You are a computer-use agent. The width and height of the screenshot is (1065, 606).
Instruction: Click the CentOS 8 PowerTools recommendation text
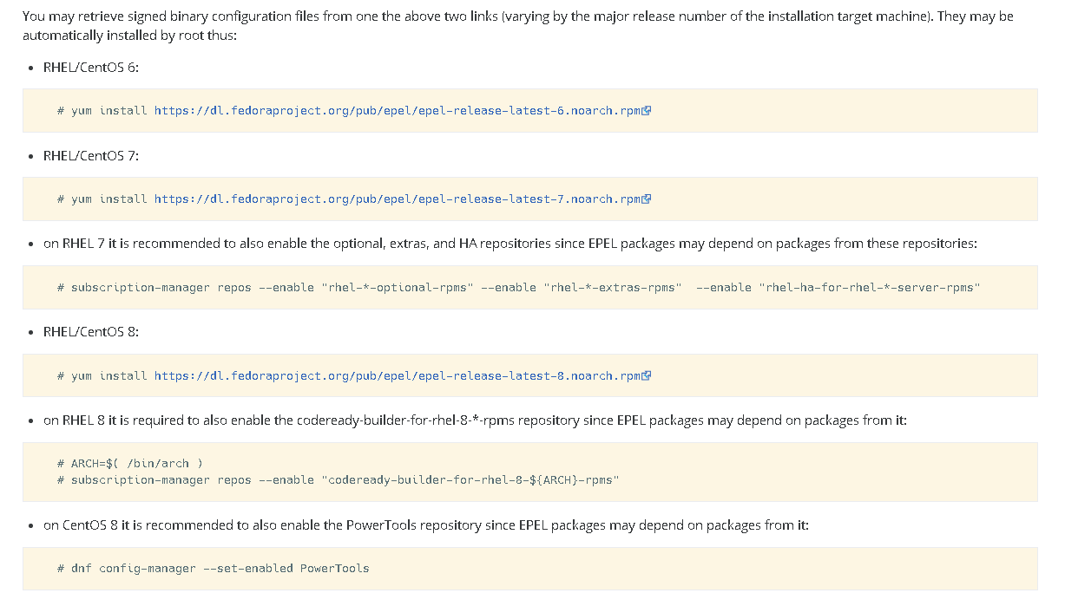tap(426, 525)
